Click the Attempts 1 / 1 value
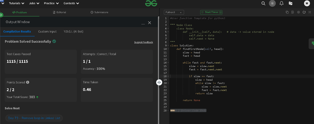Image resolution: width=314 pixels, height=124 pixels. [x=87, y=61]
